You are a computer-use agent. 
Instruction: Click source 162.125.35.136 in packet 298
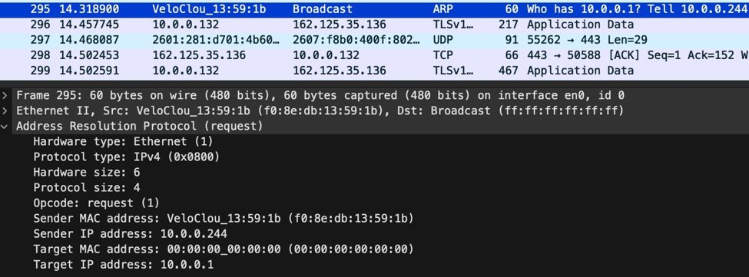(x=199, y=55)
